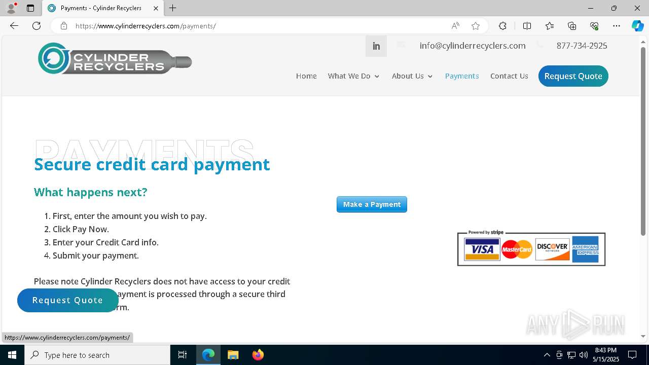Click the floating Request Quote button
The image size is (649, 365).
[x=67, y=300]
